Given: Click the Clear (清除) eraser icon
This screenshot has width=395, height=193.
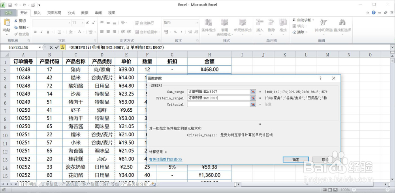Looking at the screenshot, I should point(294,32).
